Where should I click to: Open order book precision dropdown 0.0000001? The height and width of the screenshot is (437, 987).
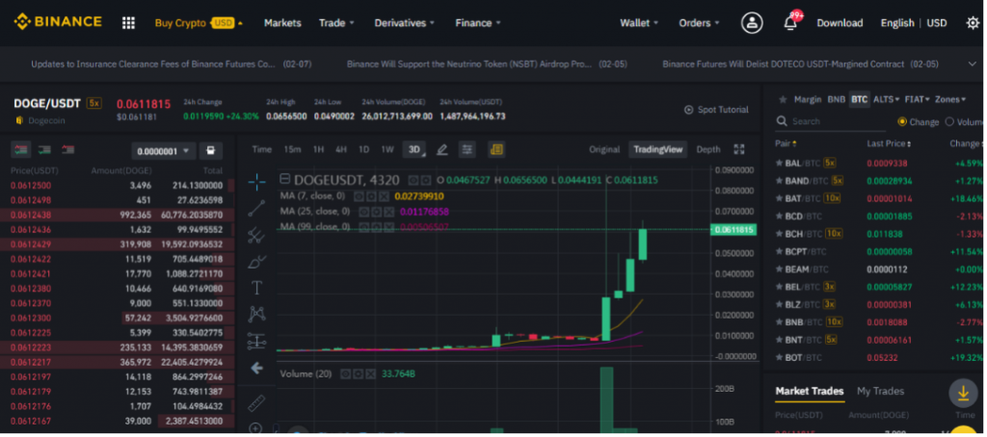point(164,151)
